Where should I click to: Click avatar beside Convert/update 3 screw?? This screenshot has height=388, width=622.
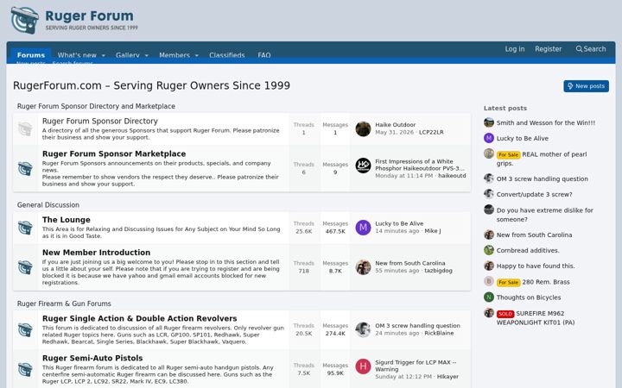coord(489,194)
